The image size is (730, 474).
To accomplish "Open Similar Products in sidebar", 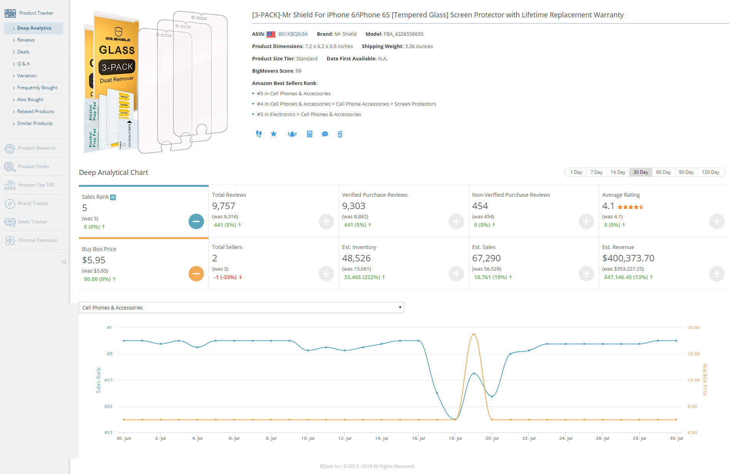I will point(35,123).
